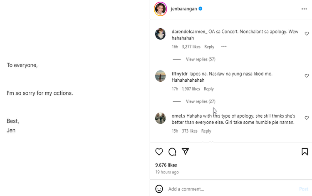
Task: Open darendelcarmen_ profile avatar
Action: pyautogui.click(x=160, y=34)
